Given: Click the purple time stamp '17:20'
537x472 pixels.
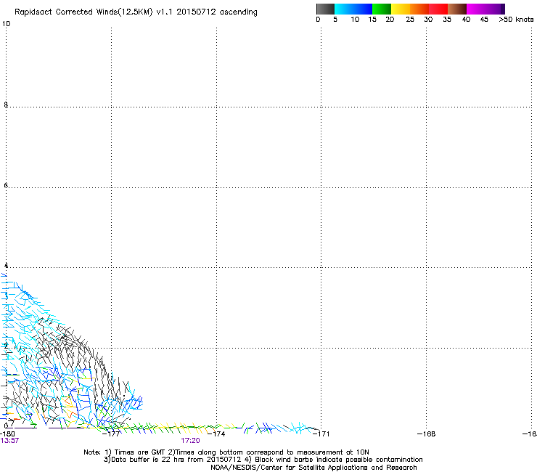Looking at the screenshot, I should coord(190,441).
